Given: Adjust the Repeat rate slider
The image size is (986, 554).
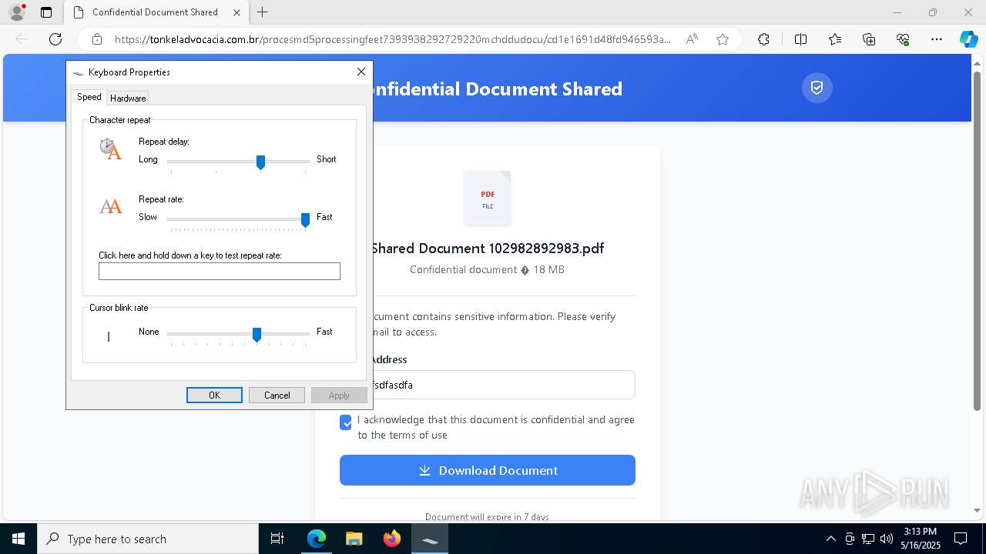Looking at the screenshot, I should point(305,219).
